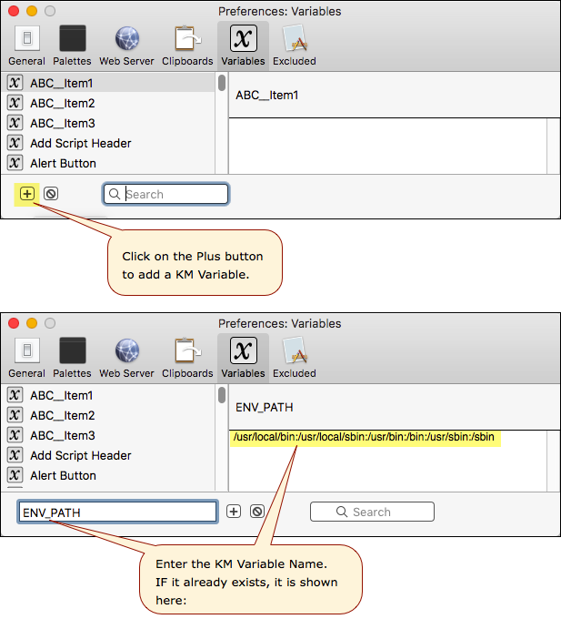Image resolution: width=561 pixels, height=619 pixels.
Task: Click the empty value text area in the top window
Action: [x=388, y=146]
